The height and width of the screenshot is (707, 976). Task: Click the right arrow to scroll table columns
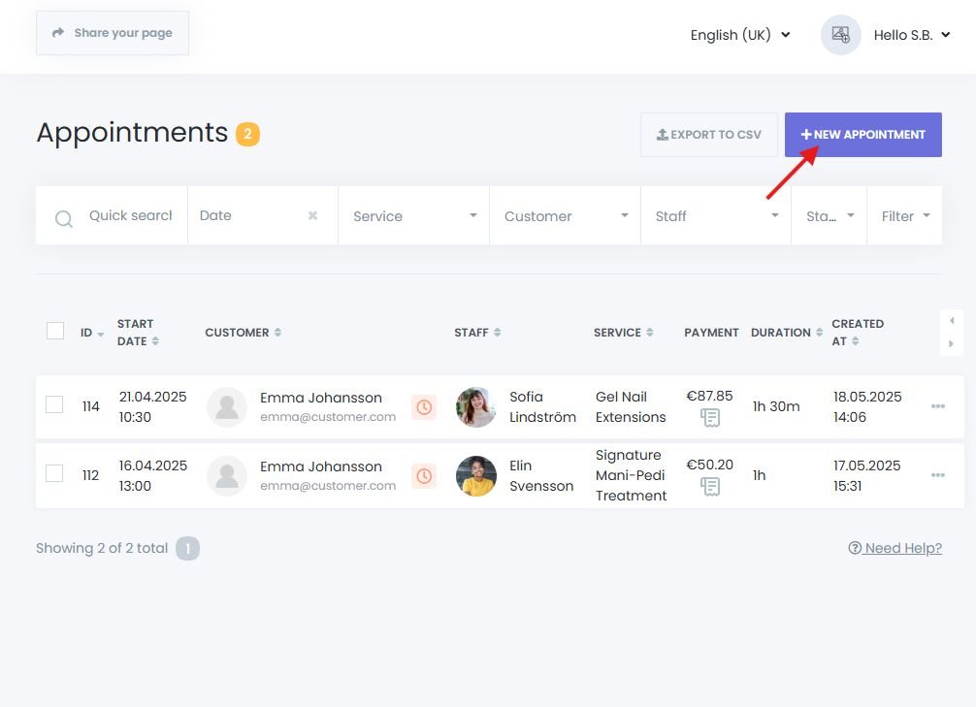(x=952, y=341)
